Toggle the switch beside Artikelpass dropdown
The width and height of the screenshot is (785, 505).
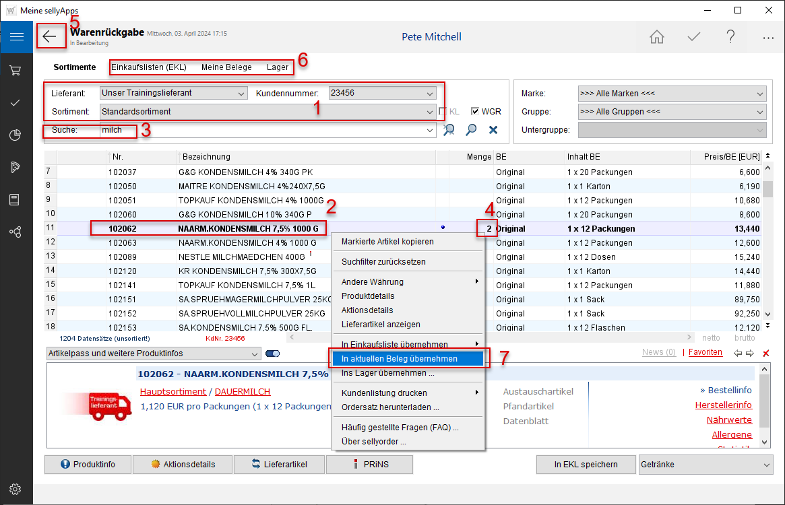(273, 353)
